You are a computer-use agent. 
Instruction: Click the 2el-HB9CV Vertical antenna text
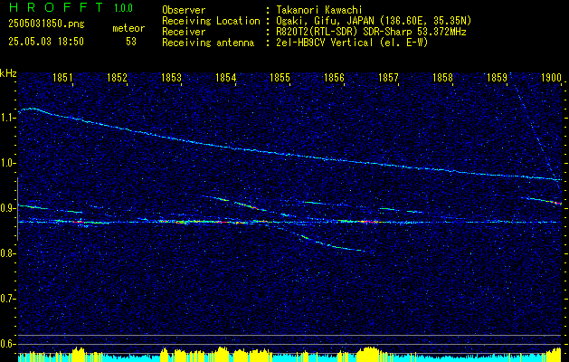pyautogui.click(x=352, y=43)
